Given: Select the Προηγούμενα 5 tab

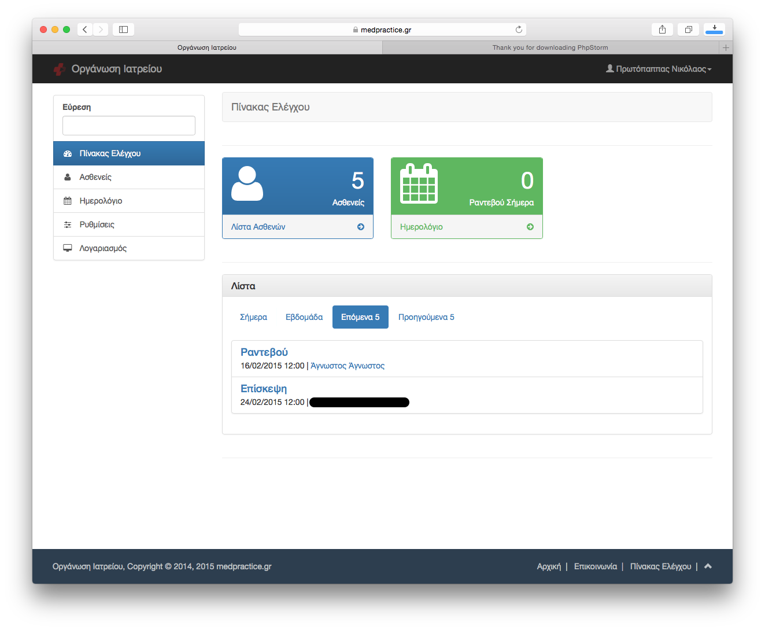Looking at the screenshot, I should pos(426,317).
